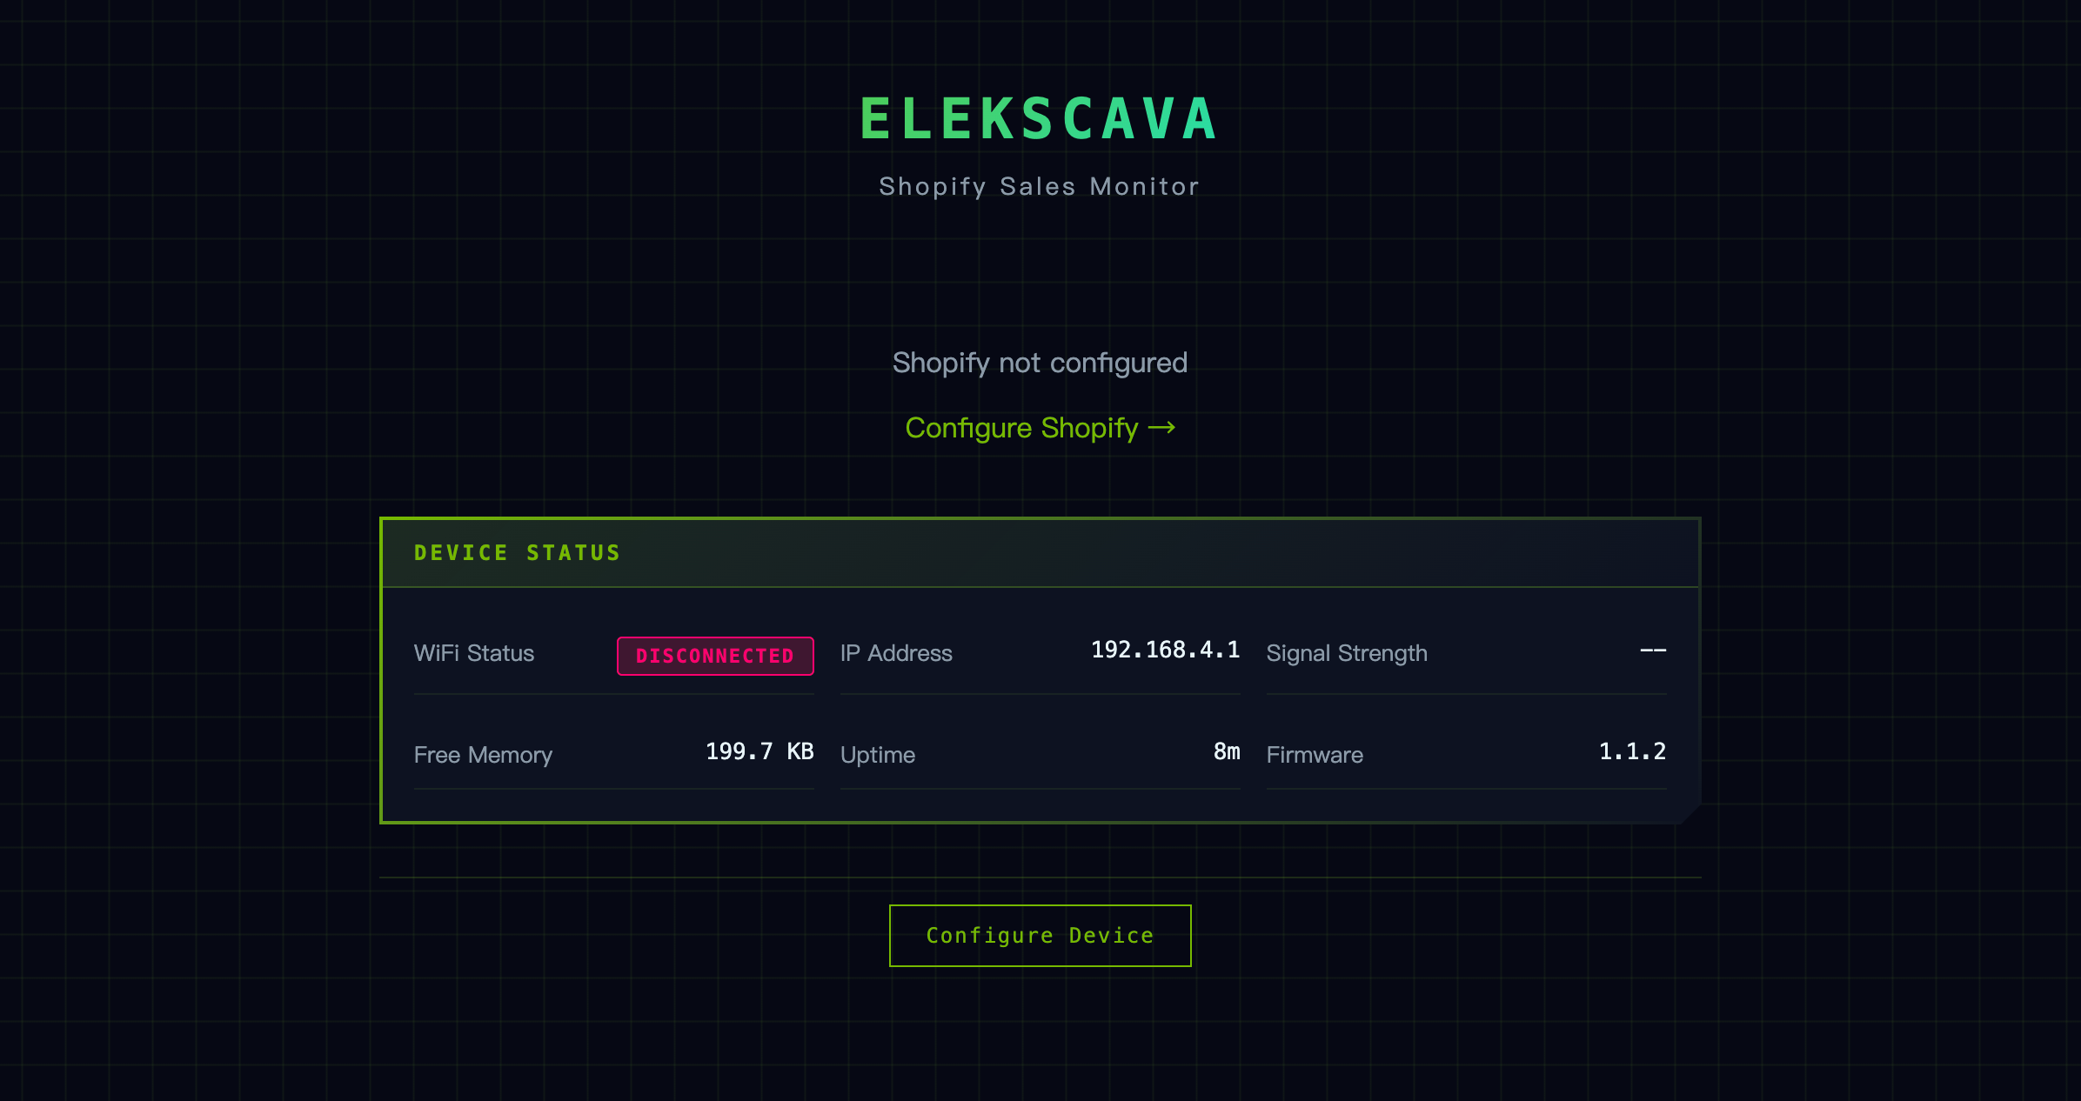Select the IP Address value 192.168.4.1
This screenshot has height=1101, width=2081.
[x=1167, y=649]
